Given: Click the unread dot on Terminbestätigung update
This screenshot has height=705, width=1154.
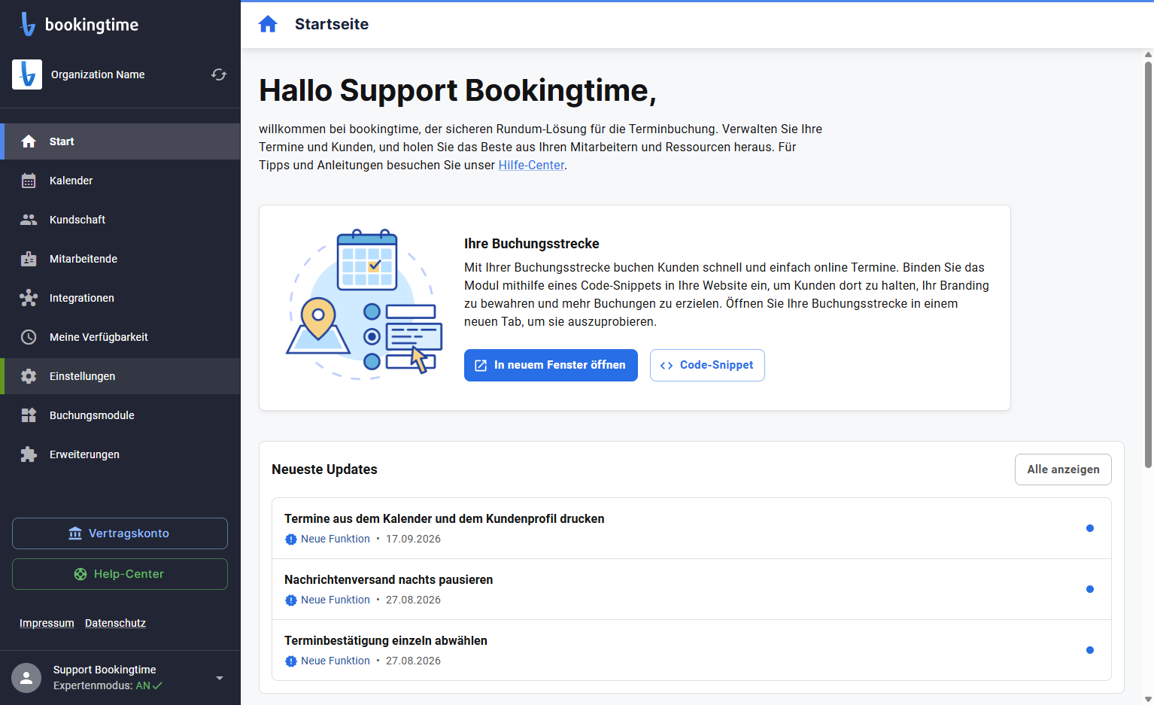Looking at the screenshot, I should coord(1090,650).
